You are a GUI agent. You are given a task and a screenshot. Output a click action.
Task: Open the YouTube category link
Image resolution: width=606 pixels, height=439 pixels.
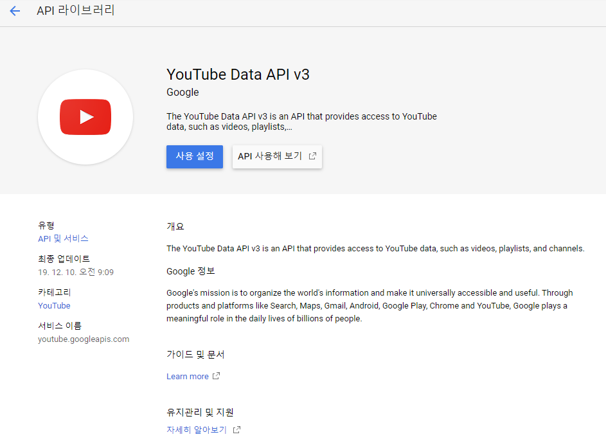click(x=54, y=306)
